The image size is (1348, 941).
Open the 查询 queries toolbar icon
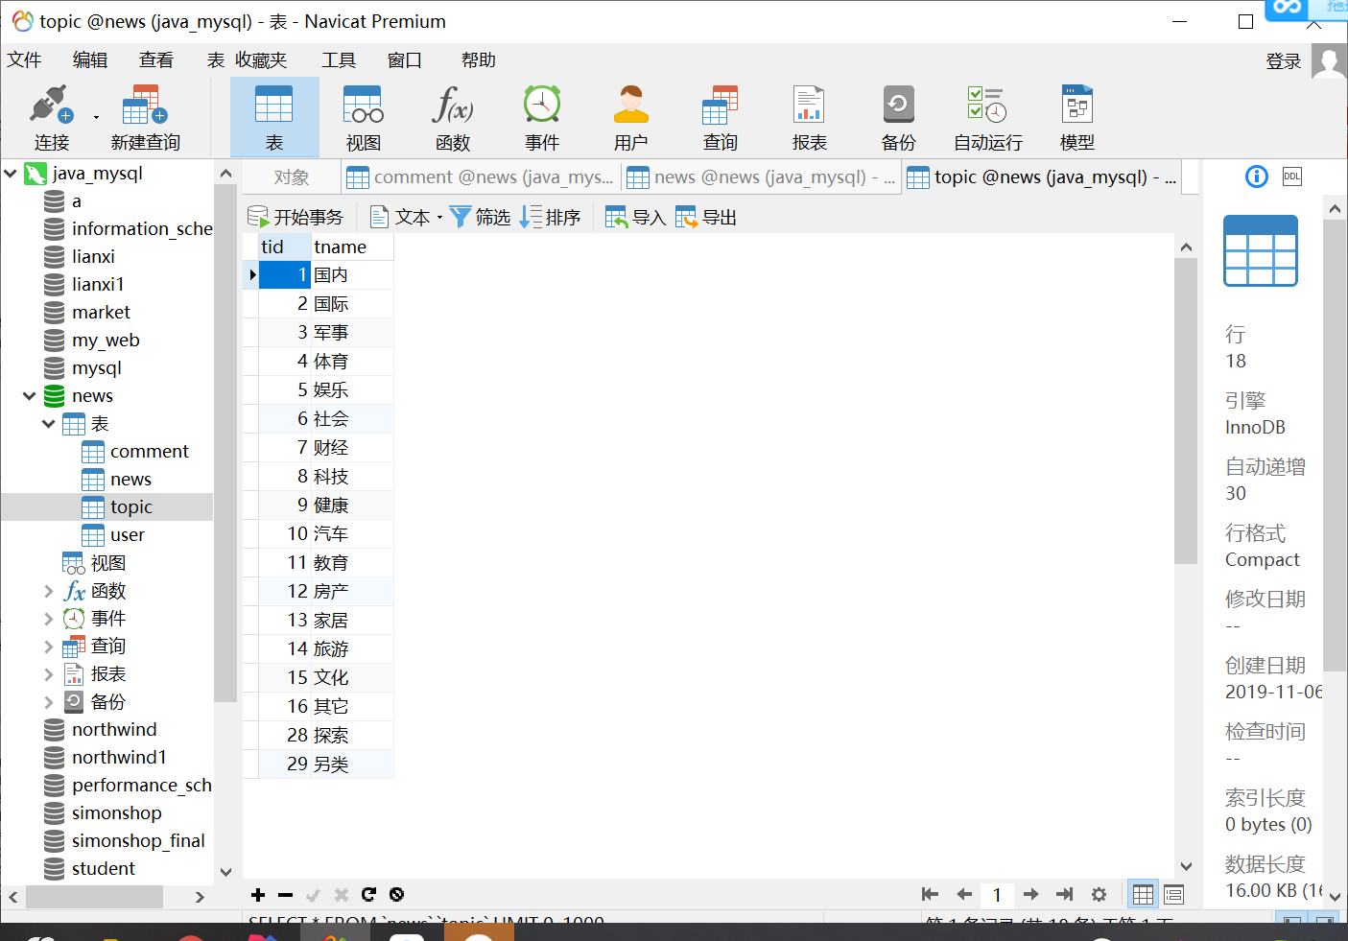721,118
